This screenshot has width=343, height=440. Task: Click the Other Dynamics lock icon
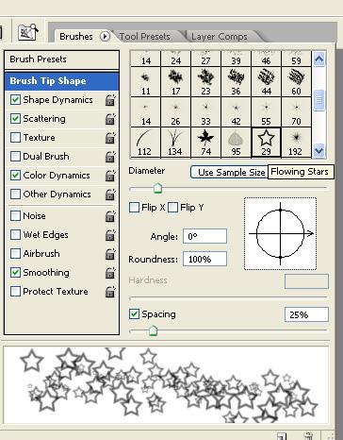110,195
